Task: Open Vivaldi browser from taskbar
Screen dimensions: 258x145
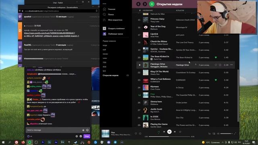Action: click(x=17, y=142)
